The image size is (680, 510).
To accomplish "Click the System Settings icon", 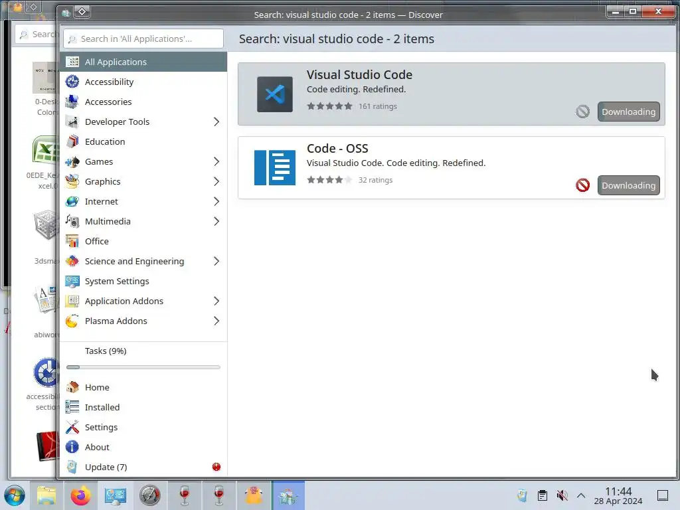I will pyautogui.click(x=72, y=282).
